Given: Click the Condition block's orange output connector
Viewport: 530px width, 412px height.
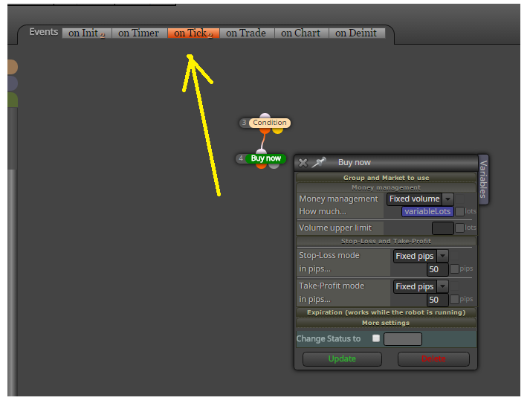Looking at the screenshot, I should 265,130.
